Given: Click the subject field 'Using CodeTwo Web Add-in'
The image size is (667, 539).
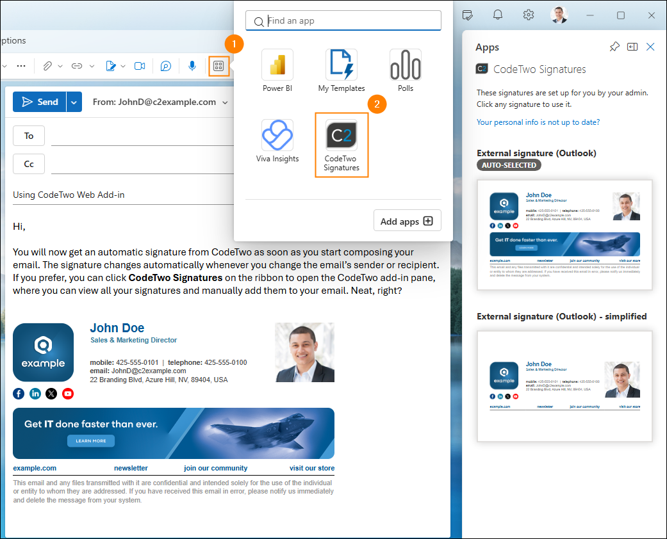Looking at the screenshot, I should 124,195.
